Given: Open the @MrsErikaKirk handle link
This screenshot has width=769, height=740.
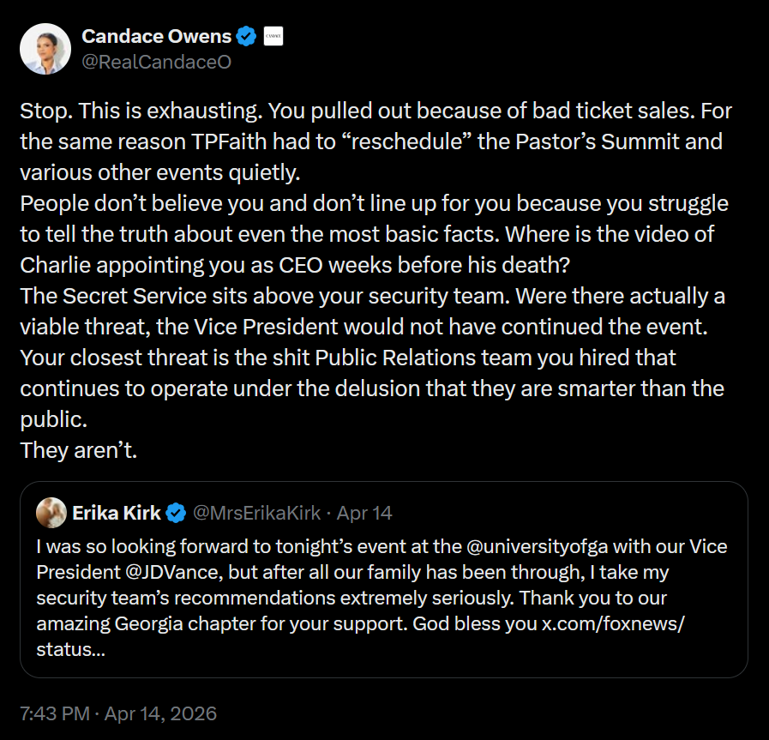Looking at the screenshot, I should click(x=255, y=512).
